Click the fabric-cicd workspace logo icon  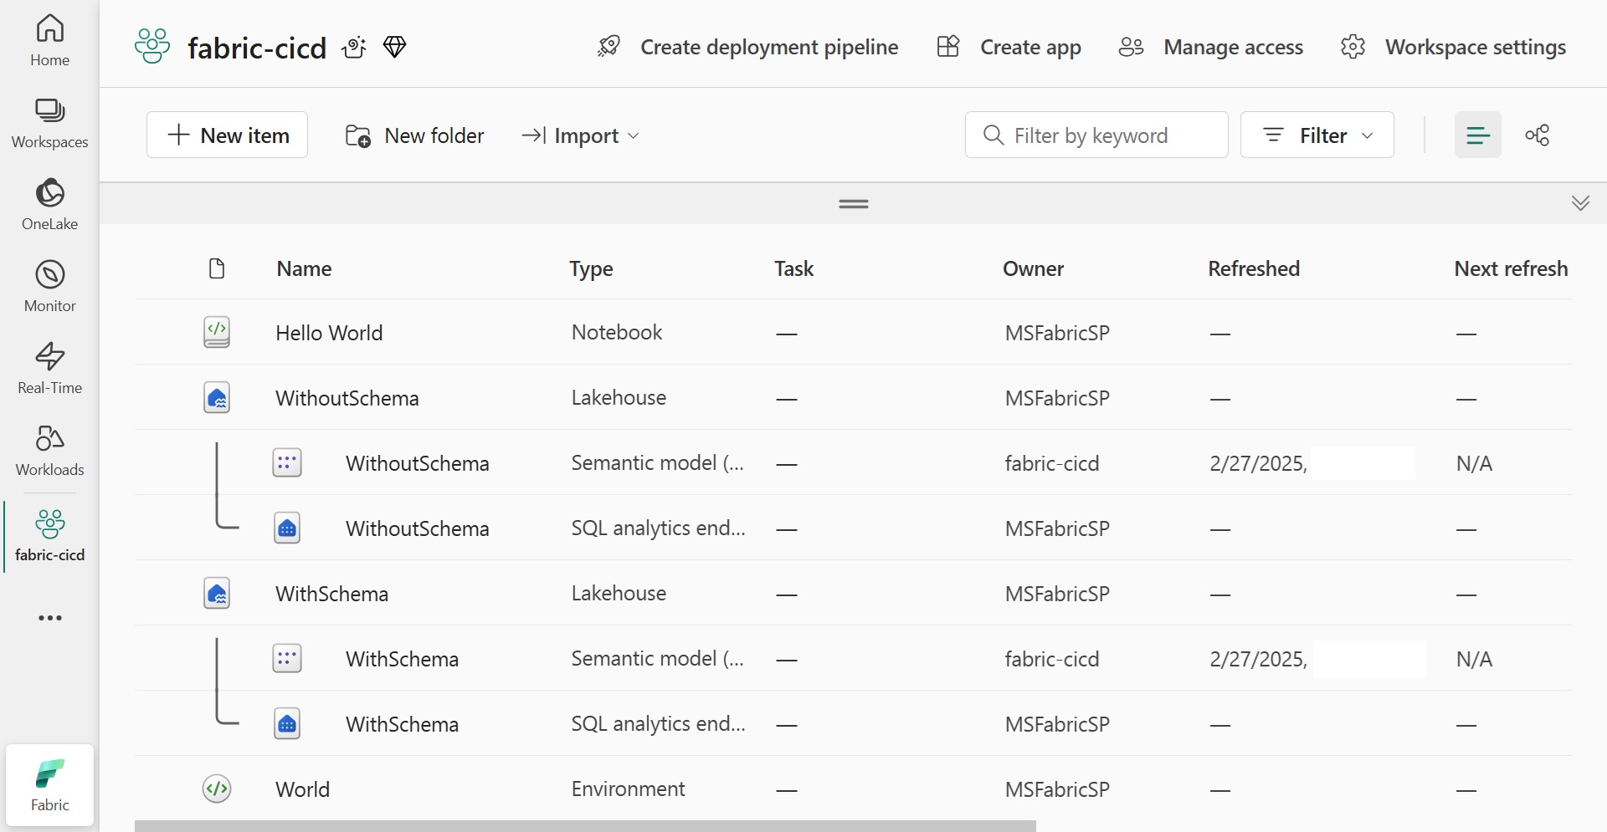click(152, 47)
